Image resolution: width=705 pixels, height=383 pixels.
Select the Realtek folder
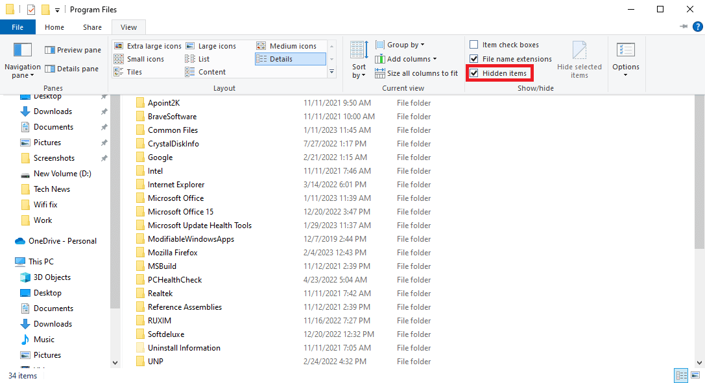coord(160,294)
